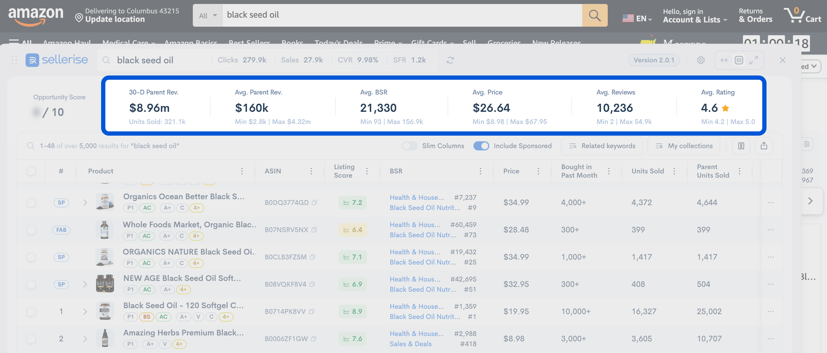Image resolution: width=827 pixels, height=353 pixels.
Task: Enable the Slim Columns toggle
Action: coord(409,146)
